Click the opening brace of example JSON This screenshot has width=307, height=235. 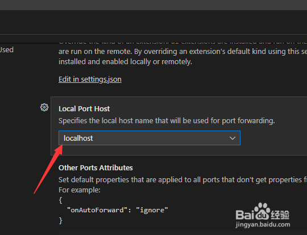[60, 200]
